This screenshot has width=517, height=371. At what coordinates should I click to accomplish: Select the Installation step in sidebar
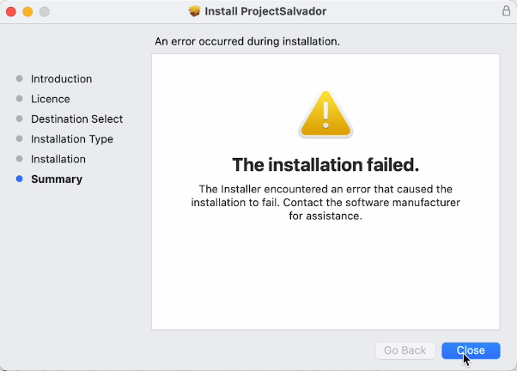pyautogui.click(x=58, y=159)
